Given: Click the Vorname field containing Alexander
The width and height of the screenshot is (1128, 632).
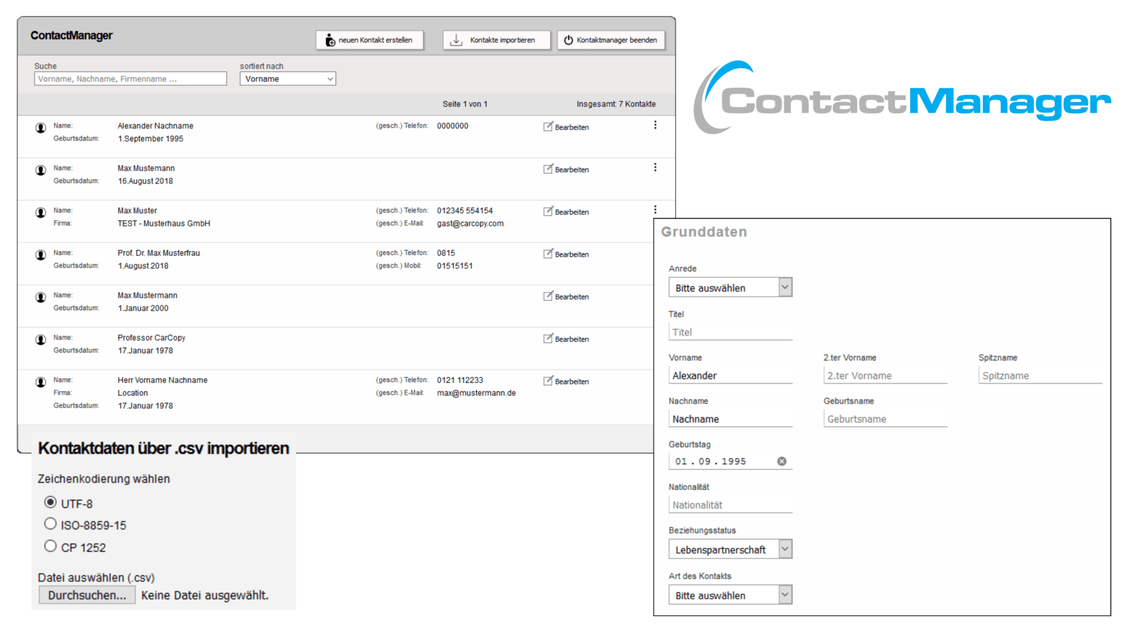Looking at the screenshot, I should (730, 375).
